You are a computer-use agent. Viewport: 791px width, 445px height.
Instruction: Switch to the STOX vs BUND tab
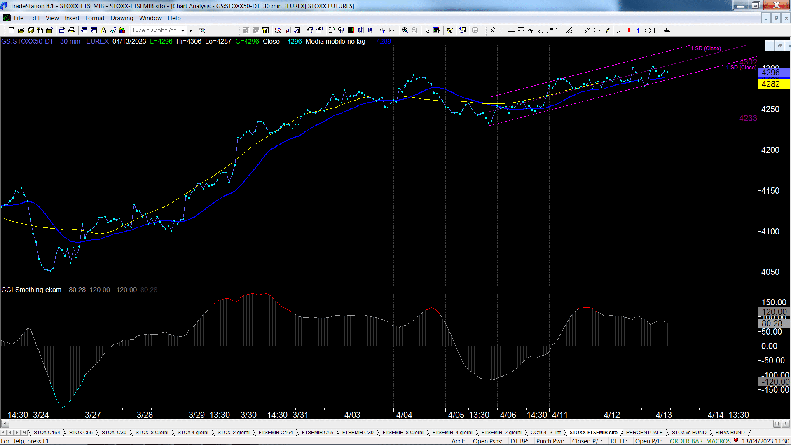click(x=689, y=432)
